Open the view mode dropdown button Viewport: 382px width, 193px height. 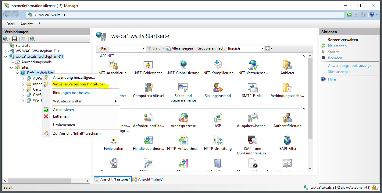click(x=269, y=48)
